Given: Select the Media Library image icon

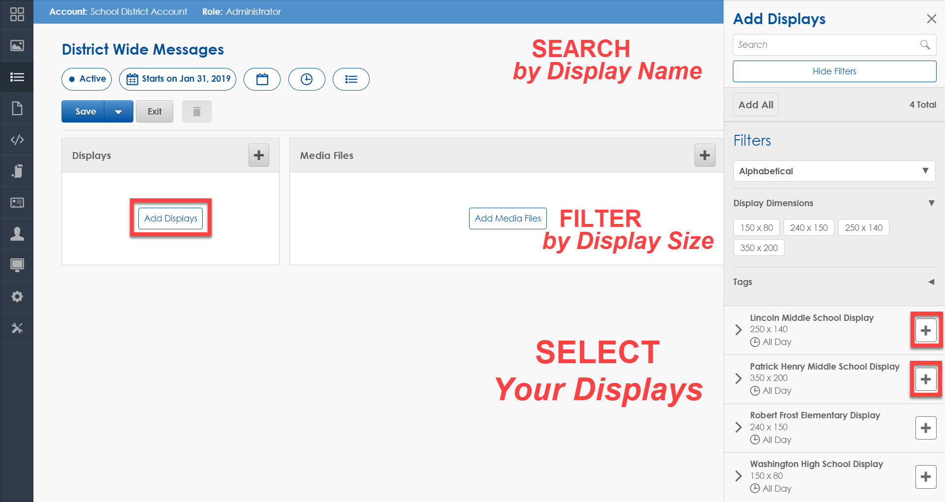Looking at the screenshot, I should pyautogui.click(x=18, y=45).
